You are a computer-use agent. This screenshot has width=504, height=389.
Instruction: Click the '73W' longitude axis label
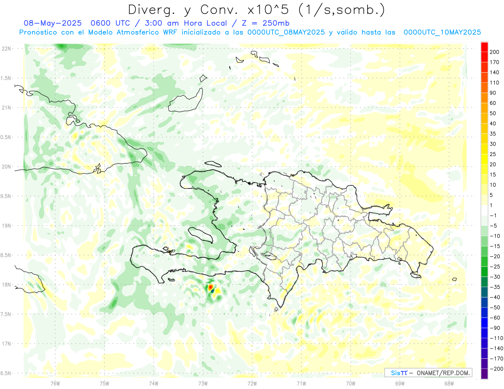coord(203,384)
